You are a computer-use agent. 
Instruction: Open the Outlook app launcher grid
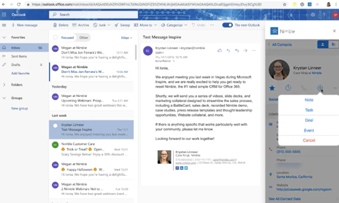coord(4,14)
